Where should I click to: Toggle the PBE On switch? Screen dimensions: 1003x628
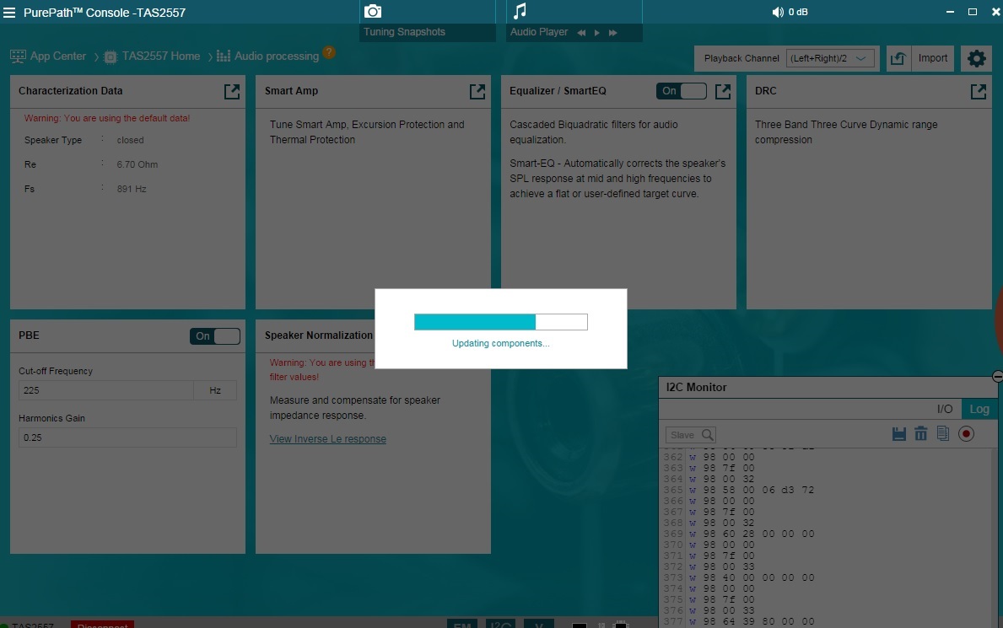coord(215,336)
